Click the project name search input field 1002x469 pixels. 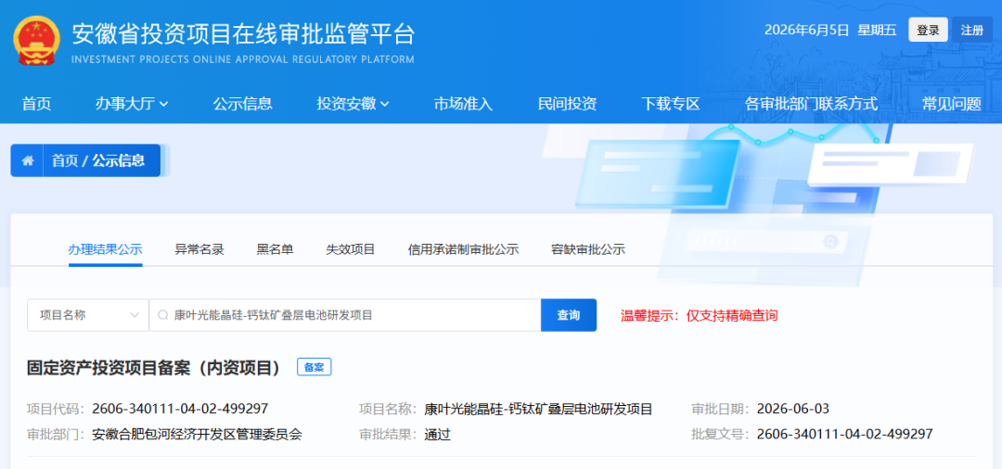(x=345, y=315)
